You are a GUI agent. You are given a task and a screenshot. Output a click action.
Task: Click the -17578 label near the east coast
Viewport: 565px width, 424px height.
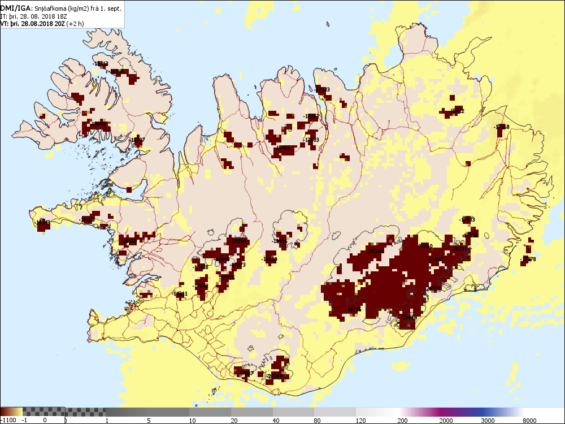[x=528, y=259]
